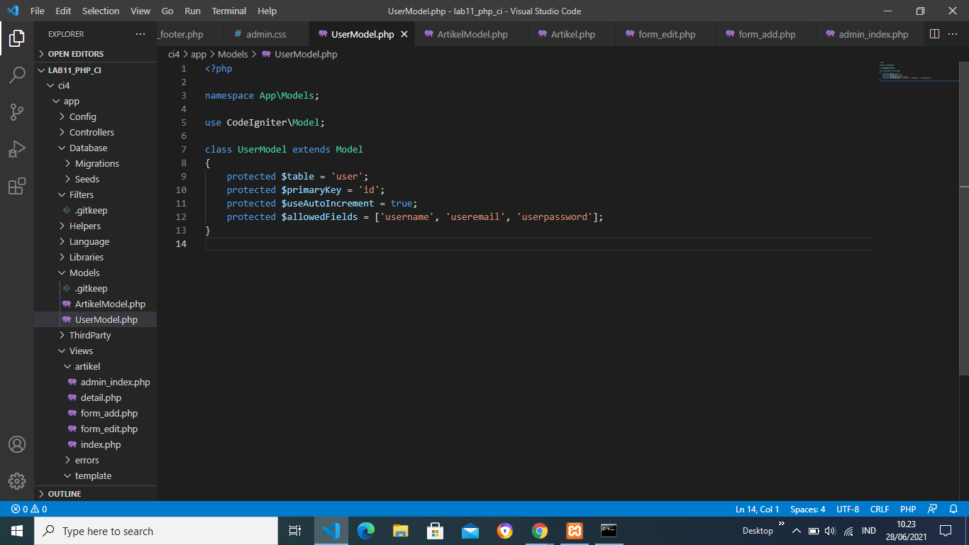Open the Search view in the Activity Bar

[x=17, y=75]
